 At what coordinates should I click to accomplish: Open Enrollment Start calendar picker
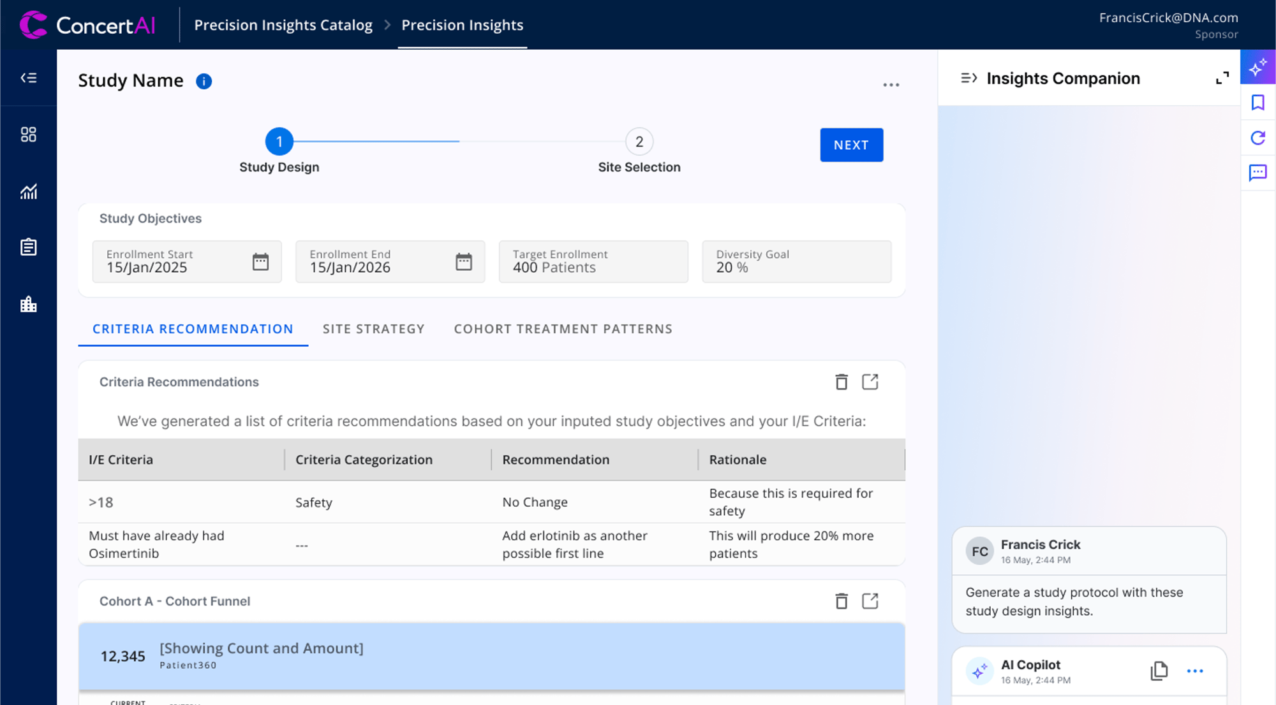click(x=260, y=261)
